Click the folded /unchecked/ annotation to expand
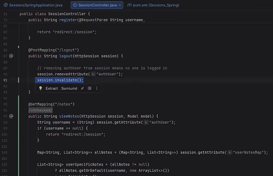Image resolution: width=273 pixels, height=176 pixels. (41, 110)
